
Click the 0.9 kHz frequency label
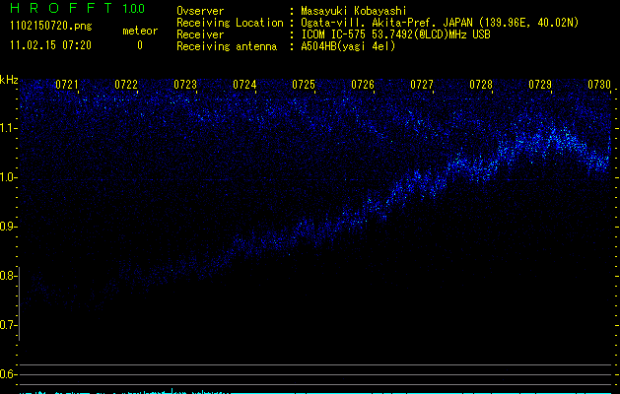tap(7, 227)
